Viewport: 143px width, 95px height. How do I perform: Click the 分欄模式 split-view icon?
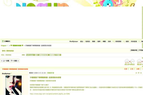[3, 41]
